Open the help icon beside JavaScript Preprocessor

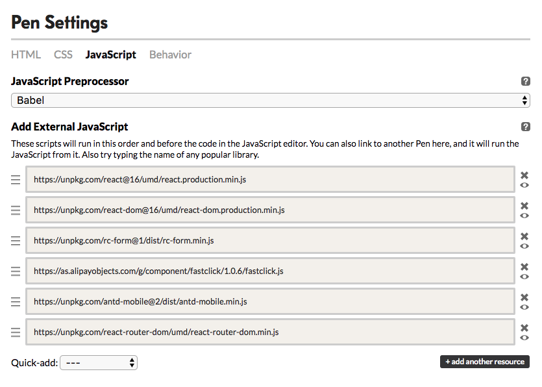(526, 81)
